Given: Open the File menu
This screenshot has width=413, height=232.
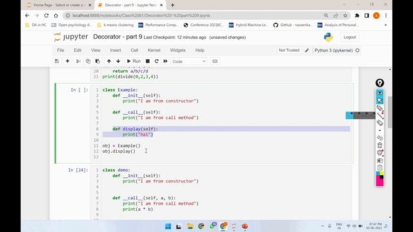Looking at the screenshot, I should click(61, 50).
